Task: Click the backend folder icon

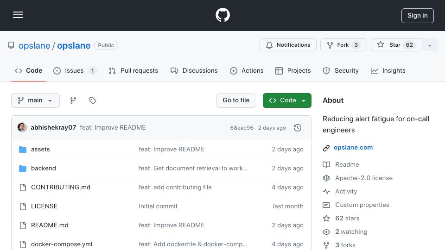Action: [x=23, y=169]
